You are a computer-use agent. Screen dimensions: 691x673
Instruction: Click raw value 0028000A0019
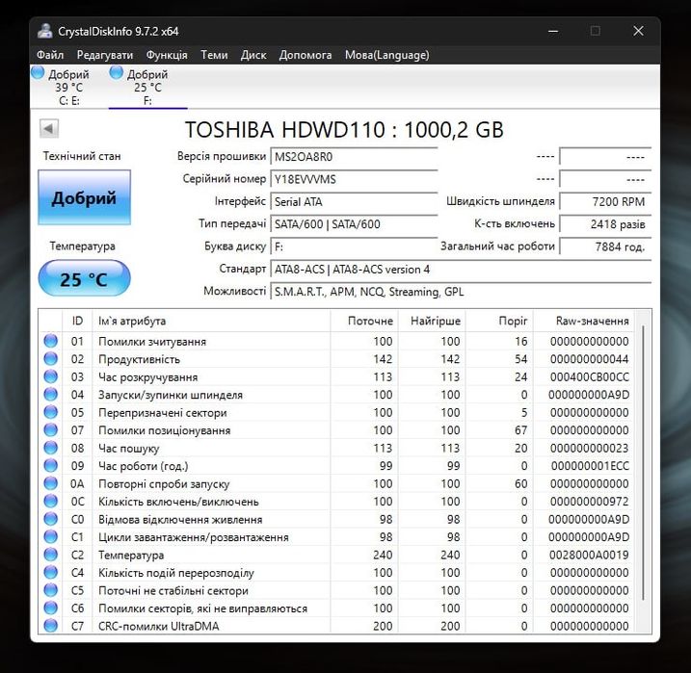589,555
